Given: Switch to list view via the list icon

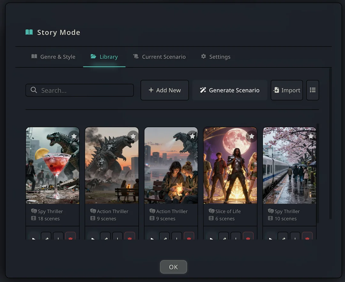Looking at the screenshot, I should click(313, 90).
